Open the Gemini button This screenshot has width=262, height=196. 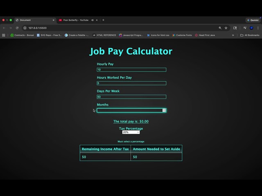[x=253, y=20]
